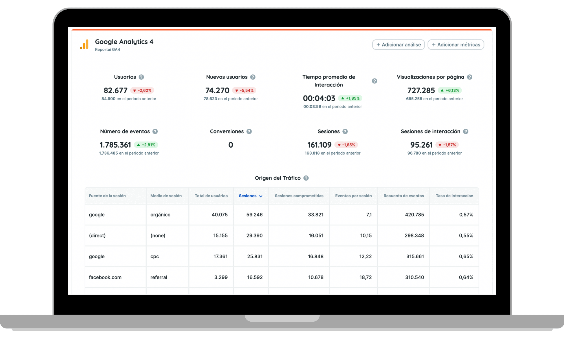Select the referral medium cell
The image size is (564, 338).
(x=168, y=277)
